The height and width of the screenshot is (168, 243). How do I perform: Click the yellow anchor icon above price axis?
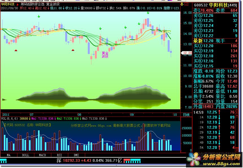[x=182, y=4]
